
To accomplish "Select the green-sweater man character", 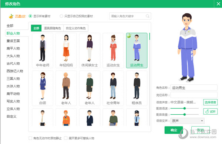I will (113, 117).
